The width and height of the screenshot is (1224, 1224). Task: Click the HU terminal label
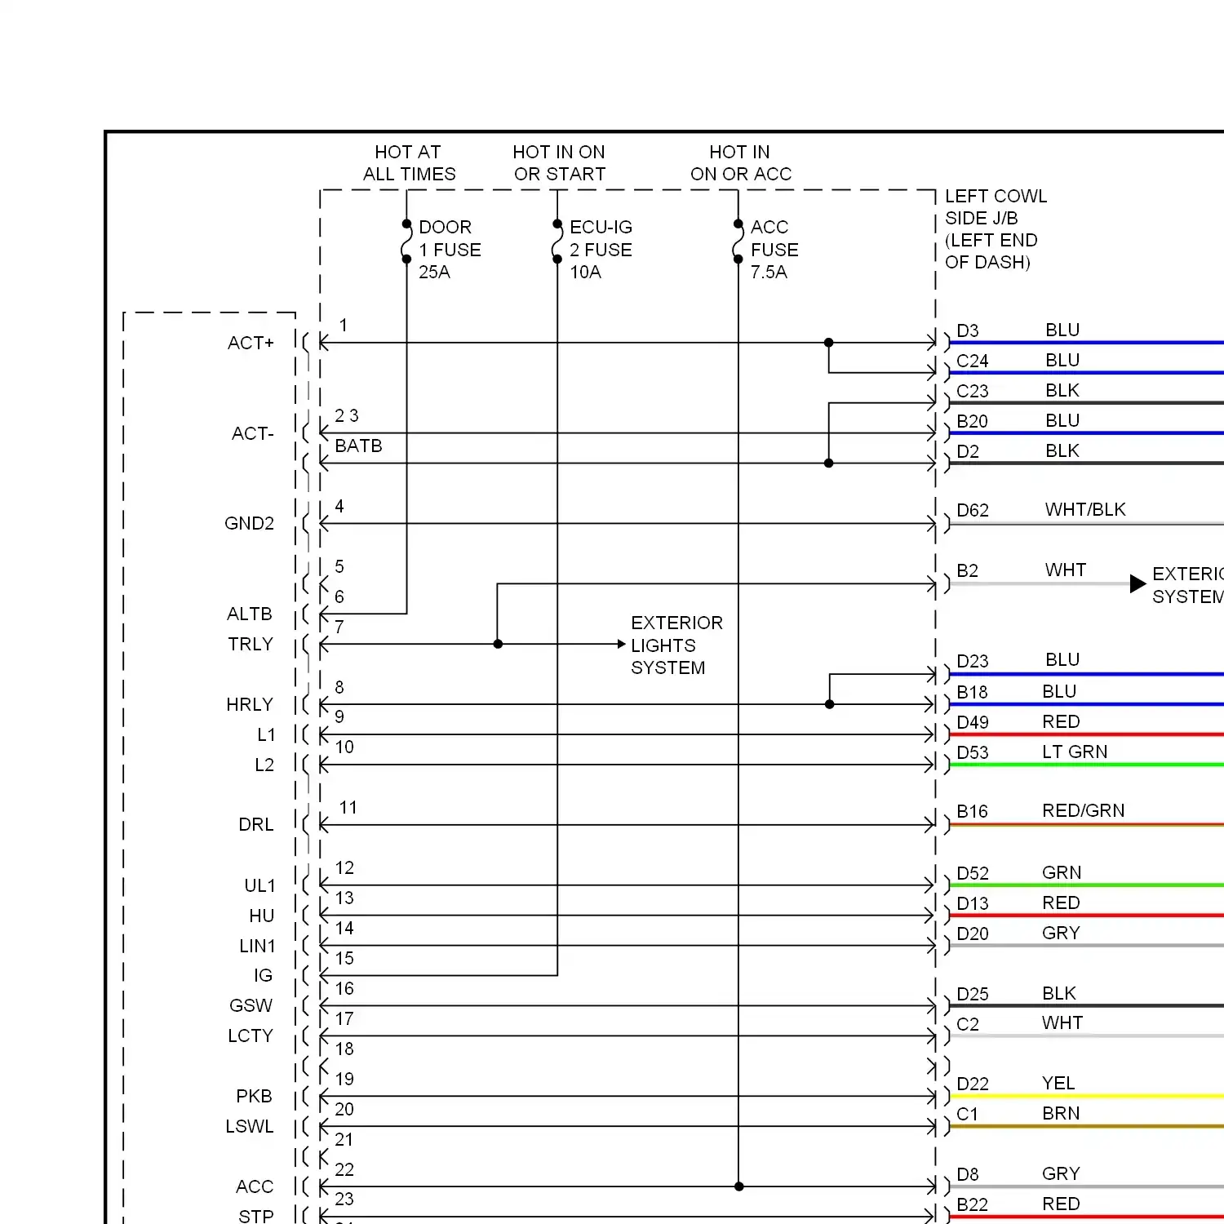click(261, 916)
